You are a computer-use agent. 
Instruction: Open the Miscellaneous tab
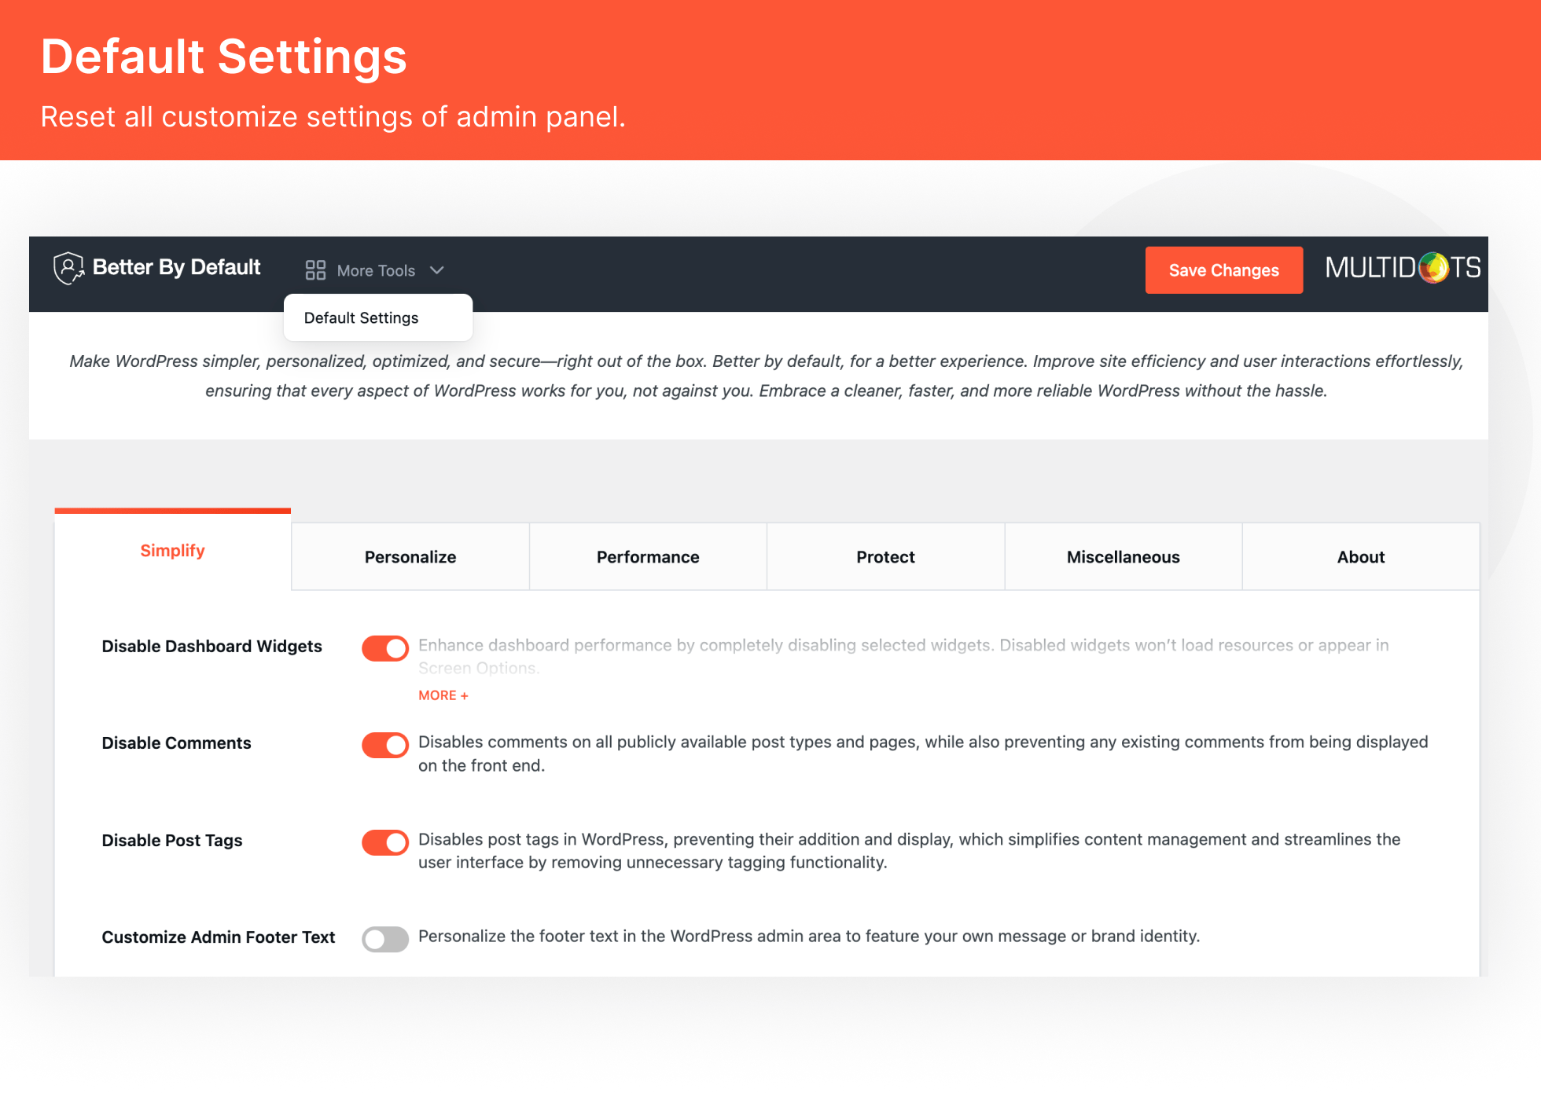1123,556
